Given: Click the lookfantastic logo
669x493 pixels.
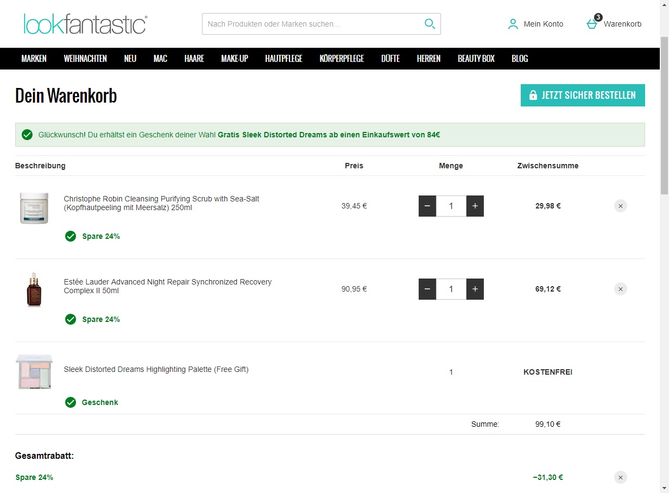Looking at the screenshot, I should click(x=85, y=24).
